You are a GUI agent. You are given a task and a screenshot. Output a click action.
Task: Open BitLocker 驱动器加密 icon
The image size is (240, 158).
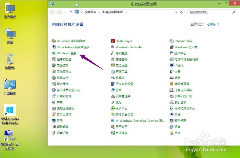coord(54,41)
